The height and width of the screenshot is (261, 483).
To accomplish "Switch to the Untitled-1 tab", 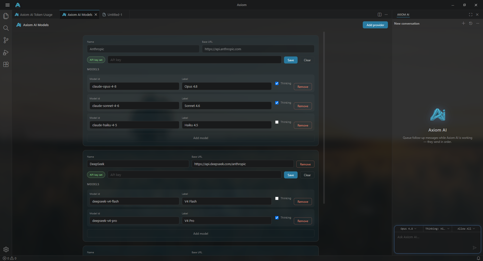I will (115, 15).
